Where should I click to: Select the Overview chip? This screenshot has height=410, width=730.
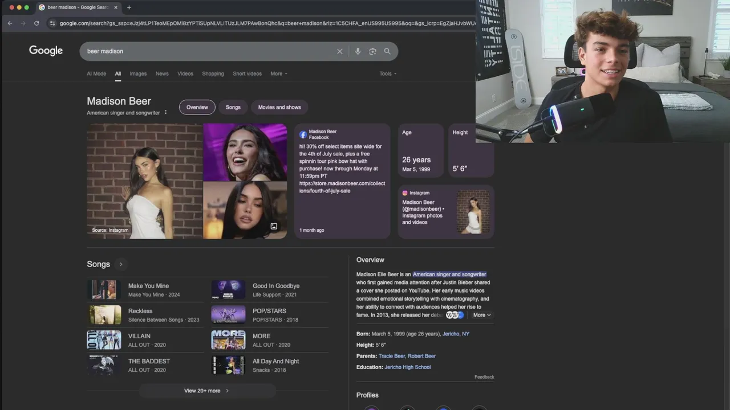tap(197, 107)
